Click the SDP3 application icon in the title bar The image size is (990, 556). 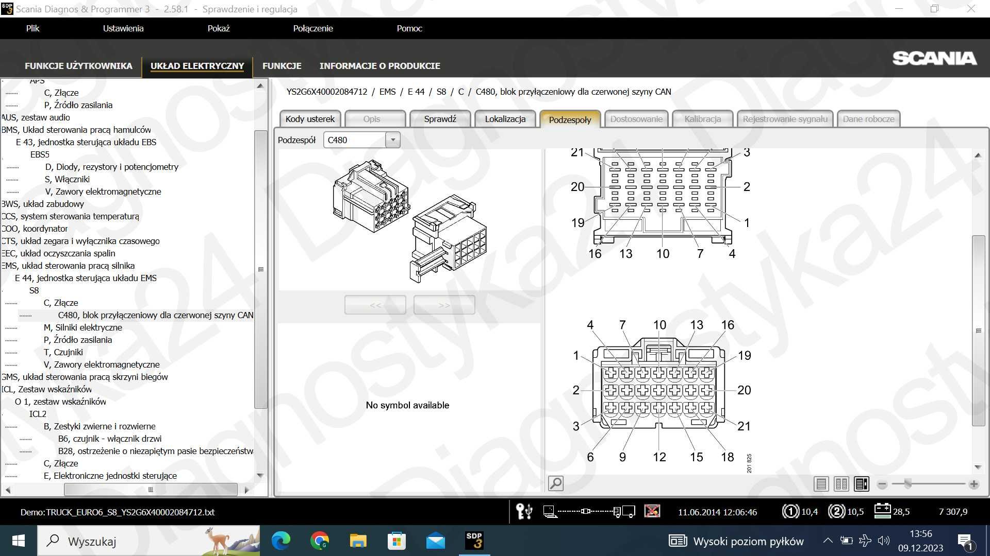(7, 9)
